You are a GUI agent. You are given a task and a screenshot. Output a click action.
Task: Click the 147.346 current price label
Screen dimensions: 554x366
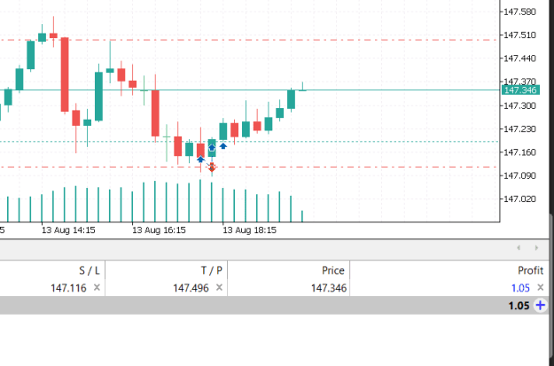pyautogui.click(x=520, y=90)
